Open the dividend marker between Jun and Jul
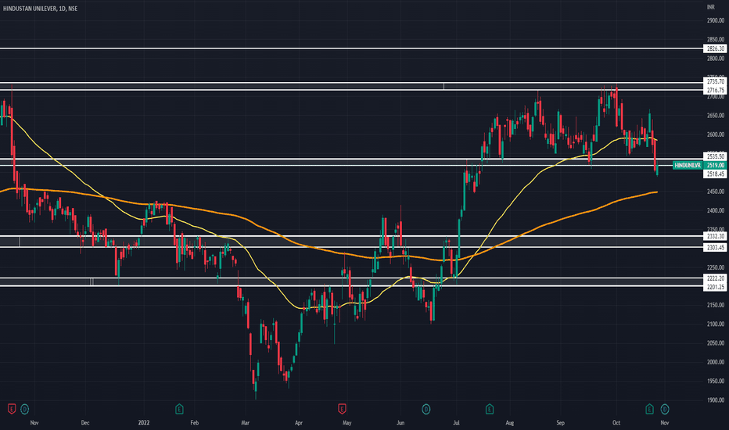 coord(426,409)
